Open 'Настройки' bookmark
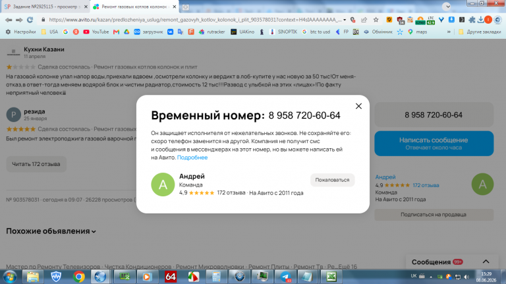 click(x=20, y=32)
